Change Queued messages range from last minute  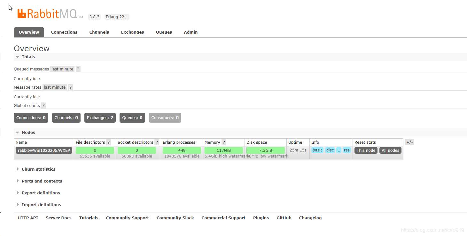(62, 69)
